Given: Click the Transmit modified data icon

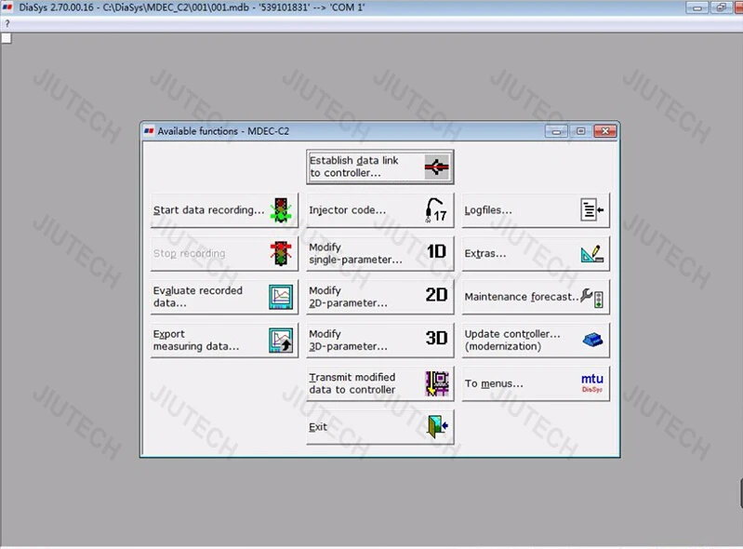Looking at the screenshot, I should point(436,383).
